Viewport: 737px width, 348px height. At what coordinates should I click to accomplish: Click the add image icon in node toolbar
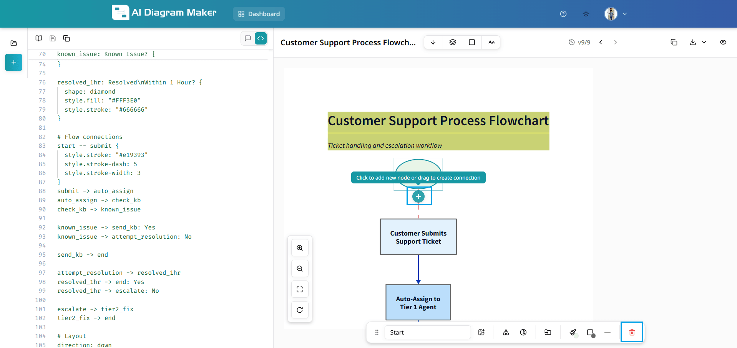tap(481, 332)
